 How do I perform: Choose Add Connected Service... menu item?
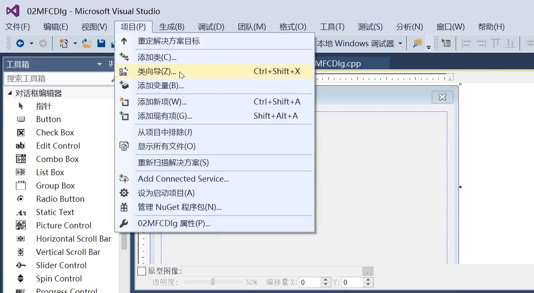[215, 179]
